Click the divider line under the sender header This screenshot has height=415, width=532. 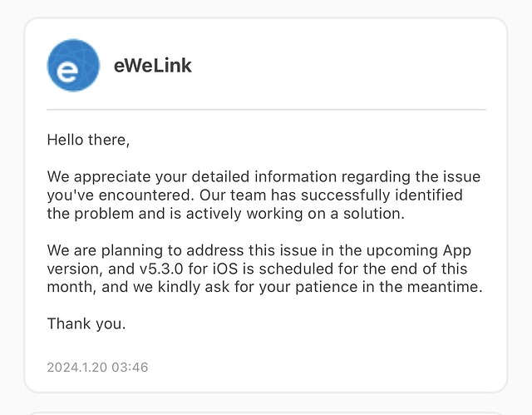point(266,109)
